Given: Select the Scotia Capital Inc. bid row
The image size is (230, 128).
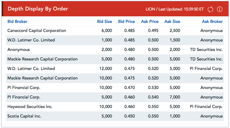Looking at the screenshot, I should point(115,116).
